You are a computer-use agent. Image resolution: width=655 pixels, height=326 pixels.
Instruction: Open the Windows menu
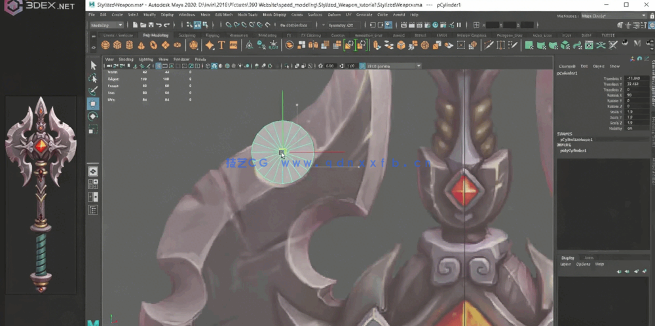(187, 14)
